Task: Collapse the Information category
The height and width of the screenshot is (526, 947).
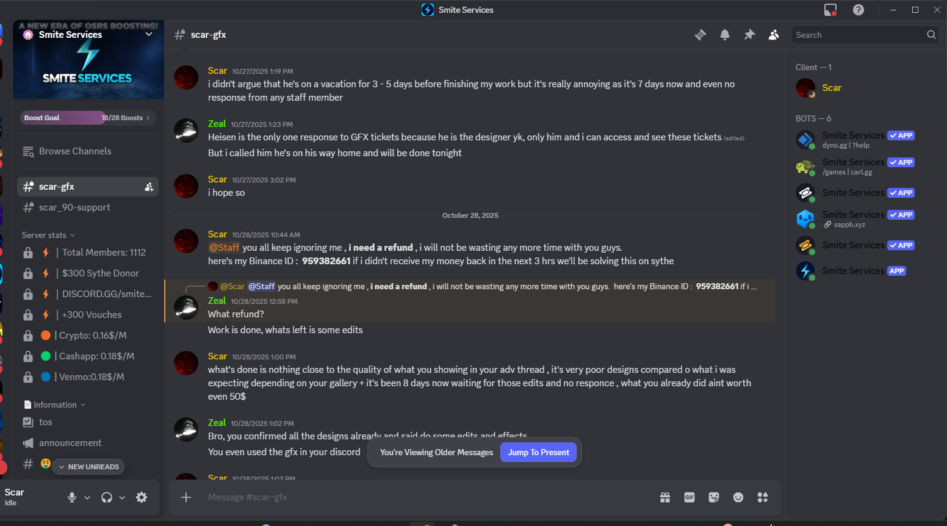Action: click(54, 405)
